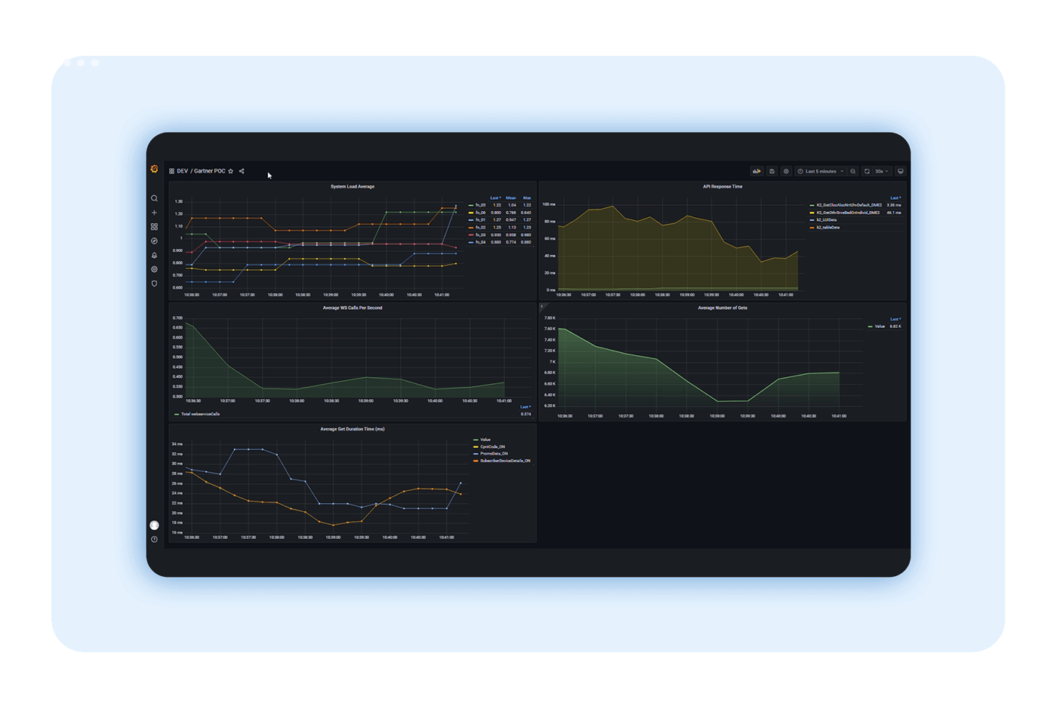Open the dashboards grid sidebar icon
1057x708 pixels.
pos(154,227)
